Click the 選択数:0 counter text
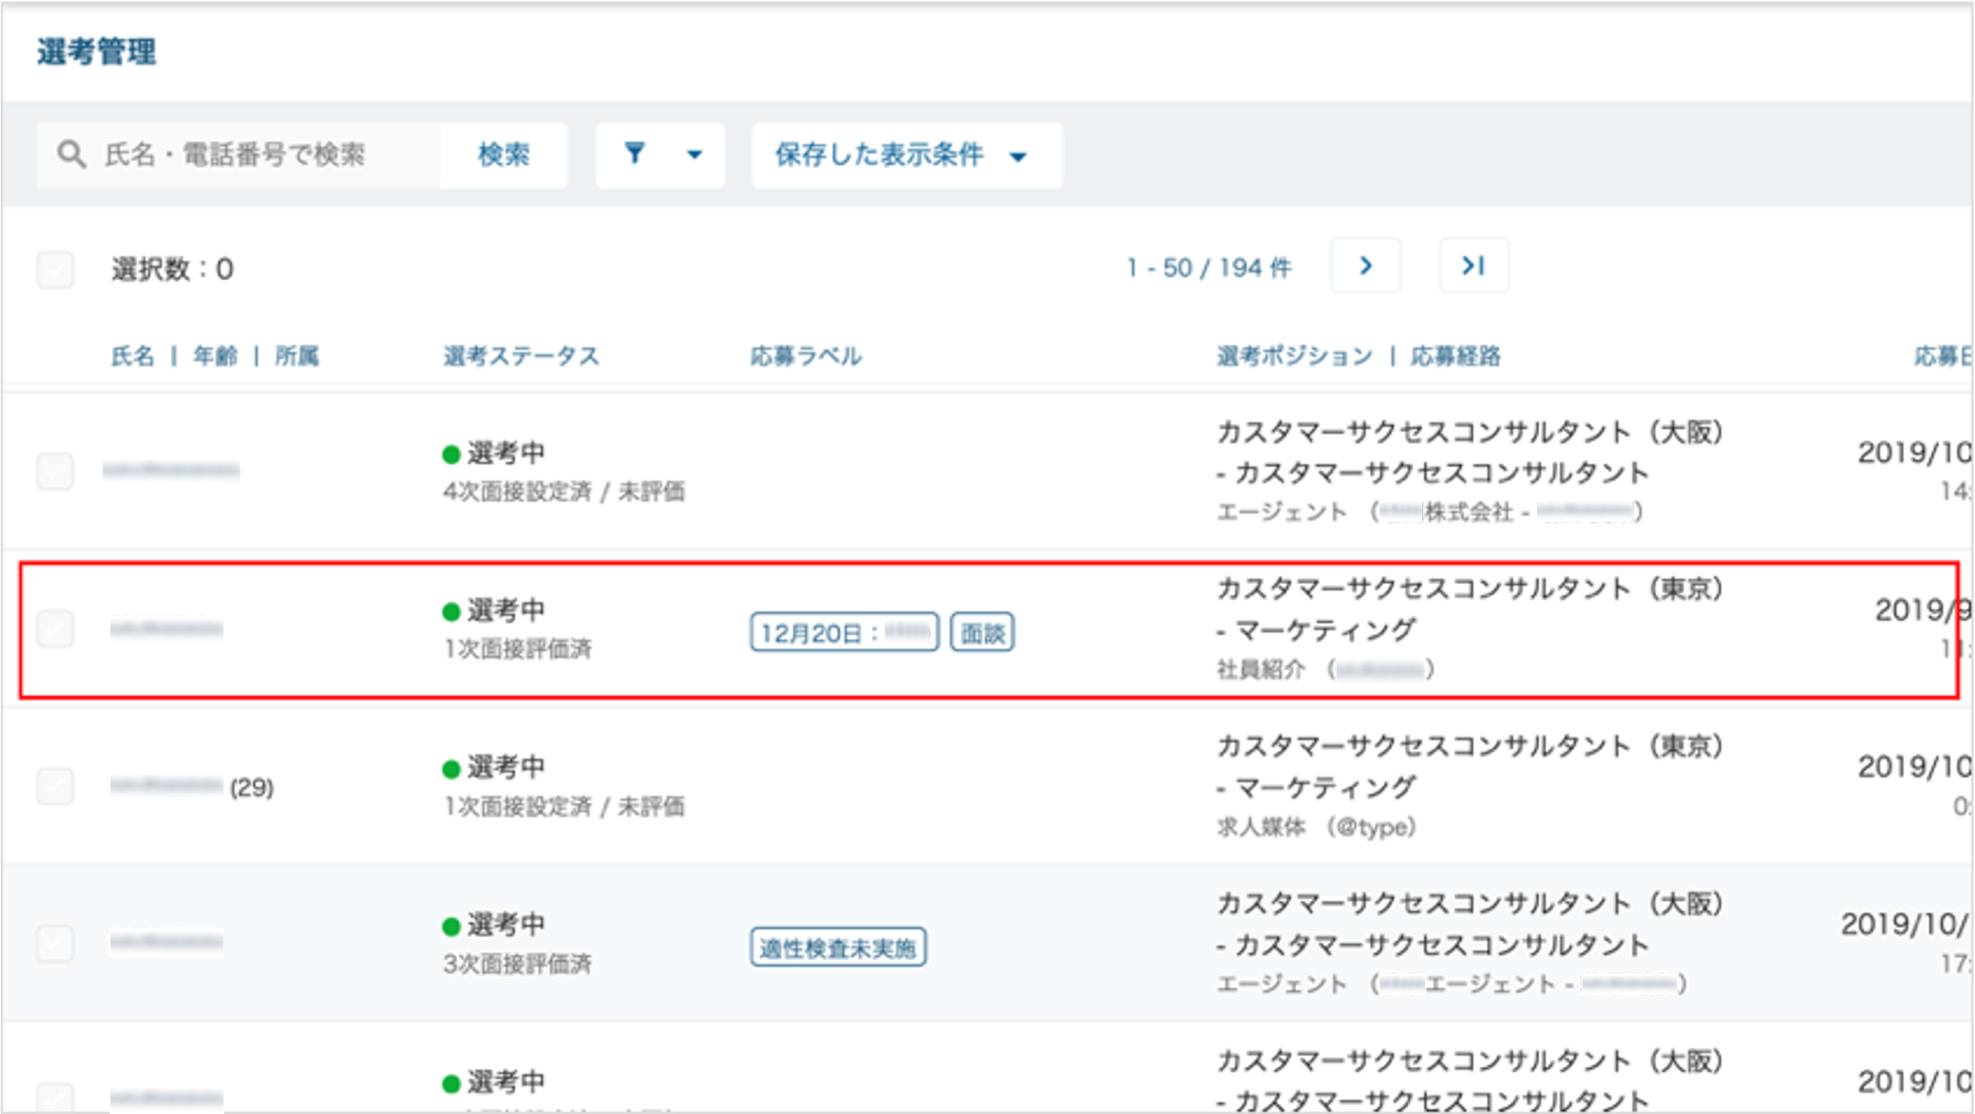 [173, 270]
